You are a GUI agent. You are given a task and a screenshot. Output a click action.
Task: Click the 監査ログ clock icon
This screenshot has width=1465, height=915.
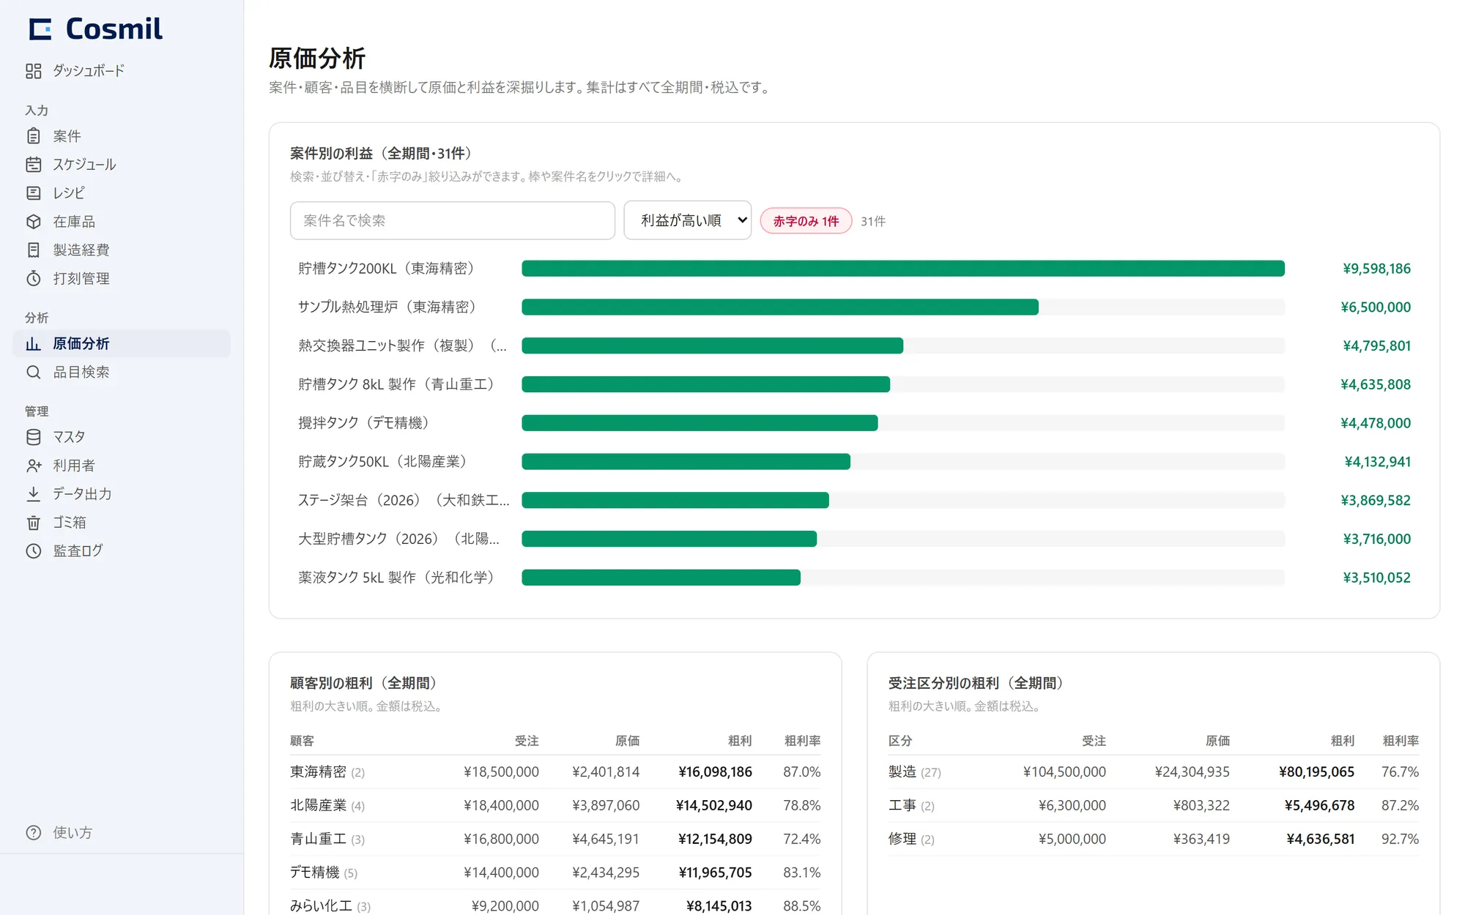34,551
